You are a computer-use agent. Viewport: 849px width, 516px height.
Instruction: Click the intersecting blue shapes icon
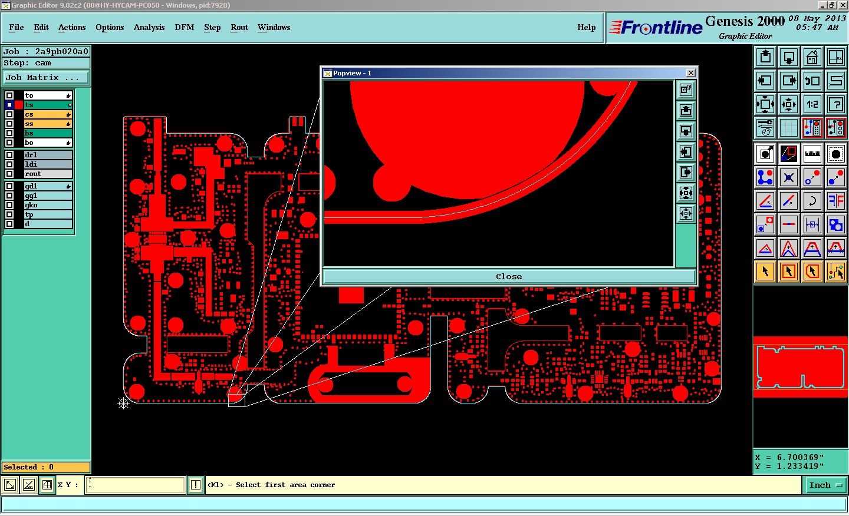[836, 224]
